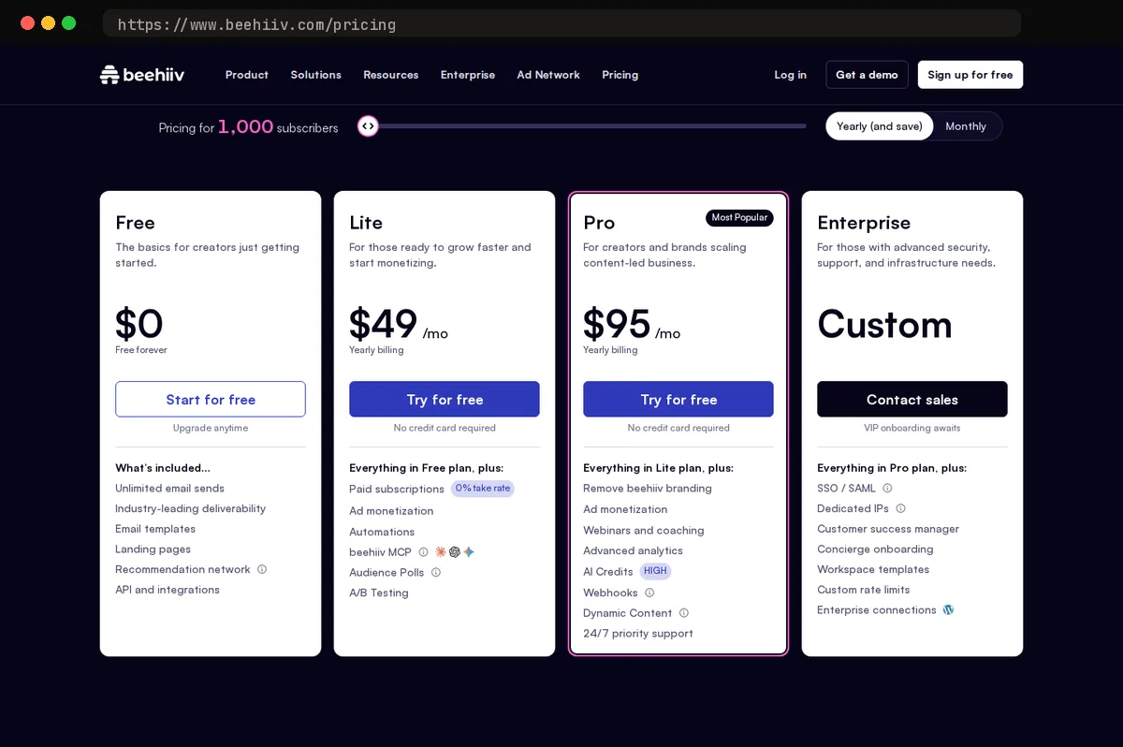Go to Enterprise in navigation
Screen dimensions: 1123x747
click(468, 75)
